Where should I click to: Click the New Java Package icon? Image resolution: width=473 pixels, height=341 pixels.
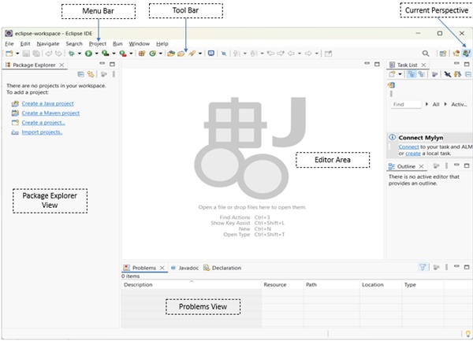click(x=142, y=54)
